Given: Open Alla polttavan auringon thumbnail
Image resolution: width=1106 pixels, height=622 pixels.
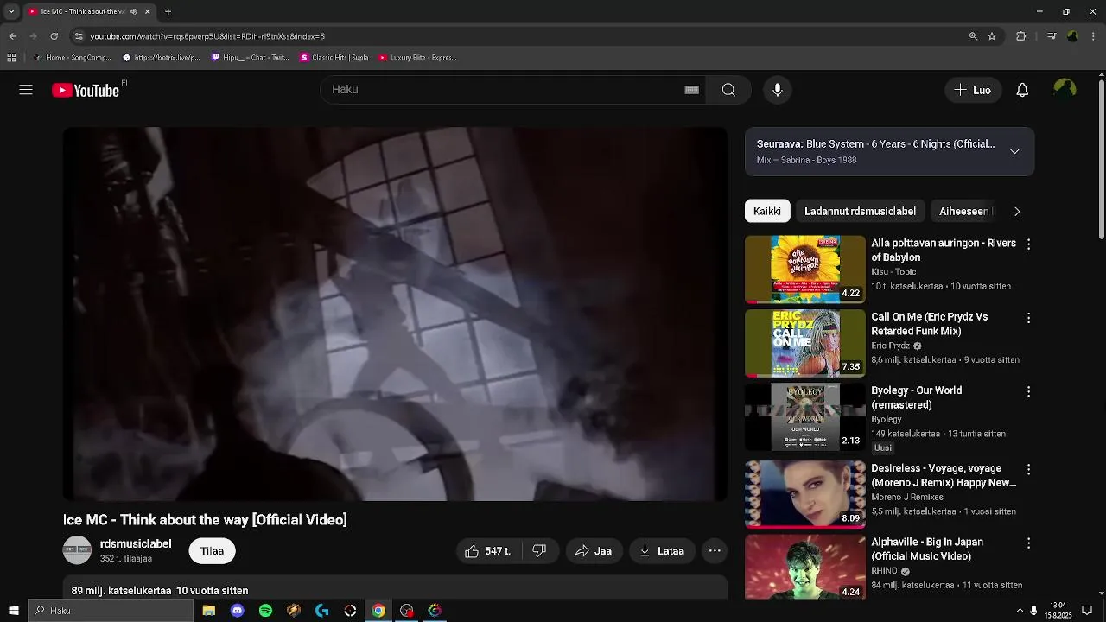Looking at the screenshot, I should pyautogui.click(x=805, y=270).
